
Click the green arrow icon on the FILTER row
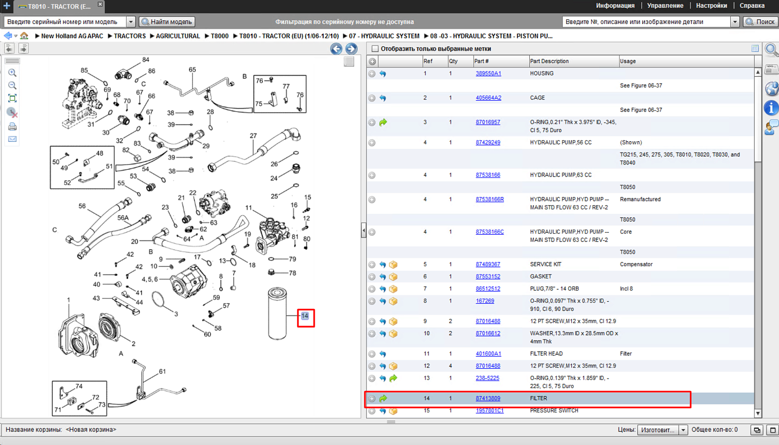coord(383,399)
